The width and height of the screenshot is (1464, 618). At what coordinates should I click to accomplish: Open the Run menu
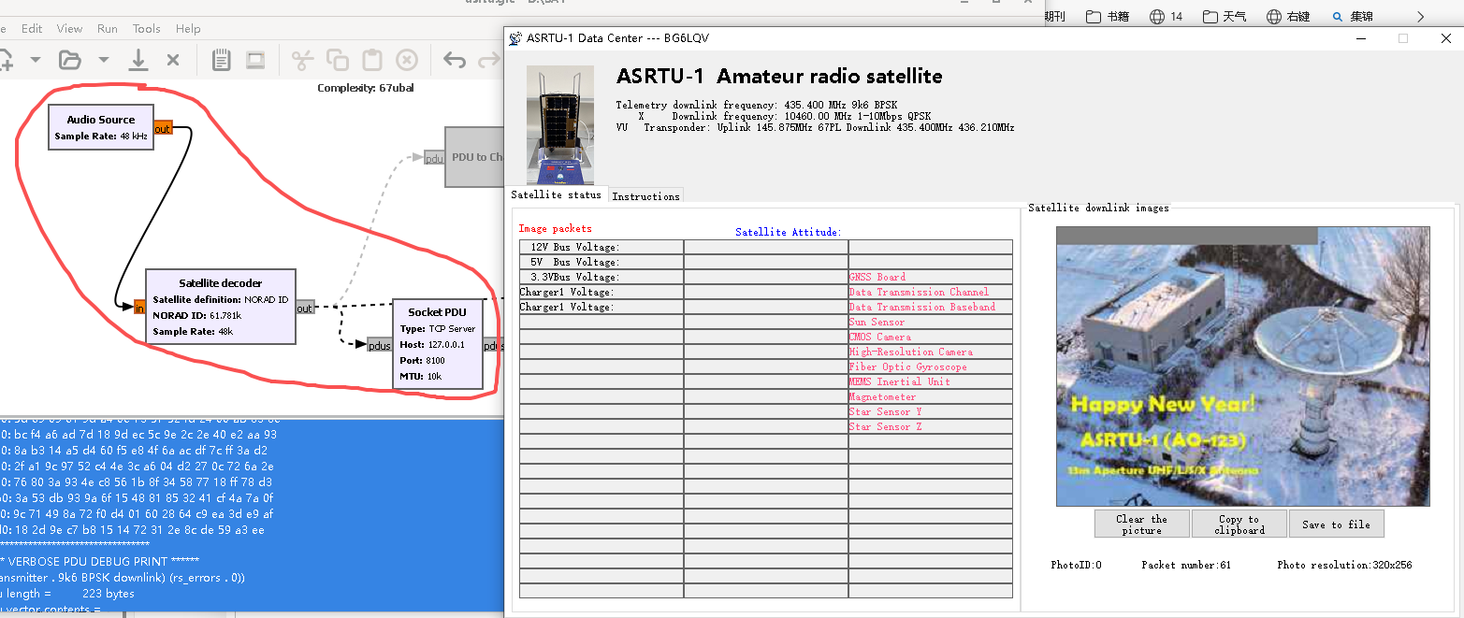coord(108,29)
